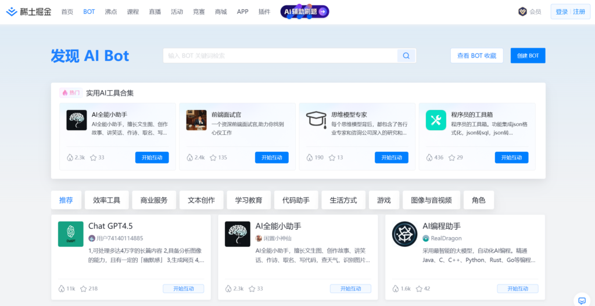This screenshot has height=306, width=595.
Task: Click the AI全能小助手 brain avatar in the recommended list
Action: (238, 234)
